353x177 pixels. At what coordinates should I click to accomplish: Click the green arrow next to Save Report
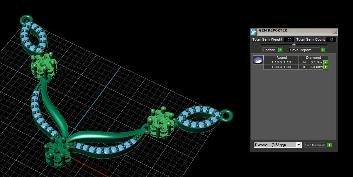(323, 50)
